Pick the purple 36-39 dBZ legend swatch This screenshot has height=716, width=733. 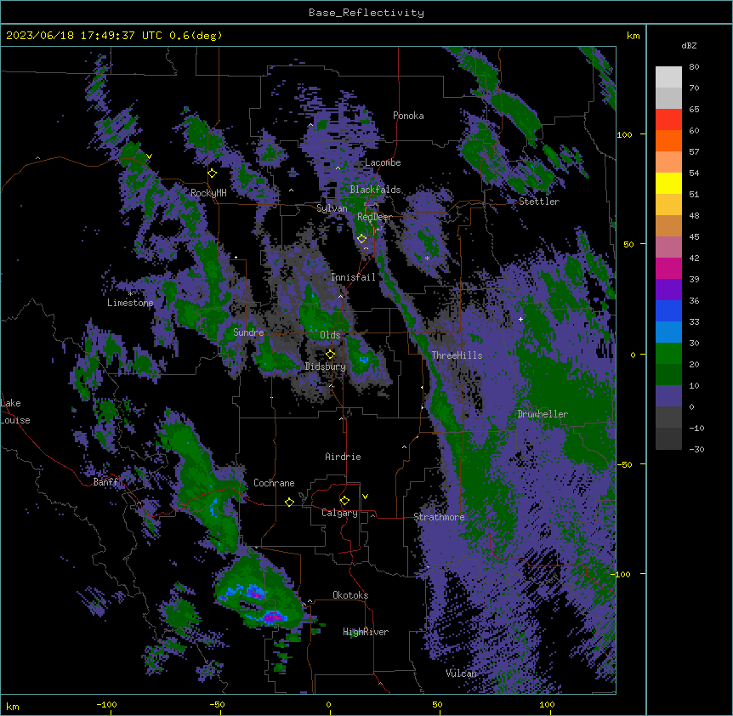(668, 290)
